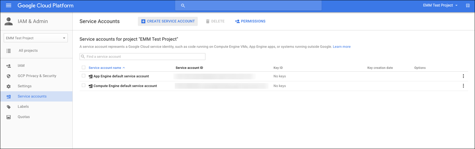
Task: Open the EMM Test Project sidebar dropdown
Action: (x=36, y=38)
